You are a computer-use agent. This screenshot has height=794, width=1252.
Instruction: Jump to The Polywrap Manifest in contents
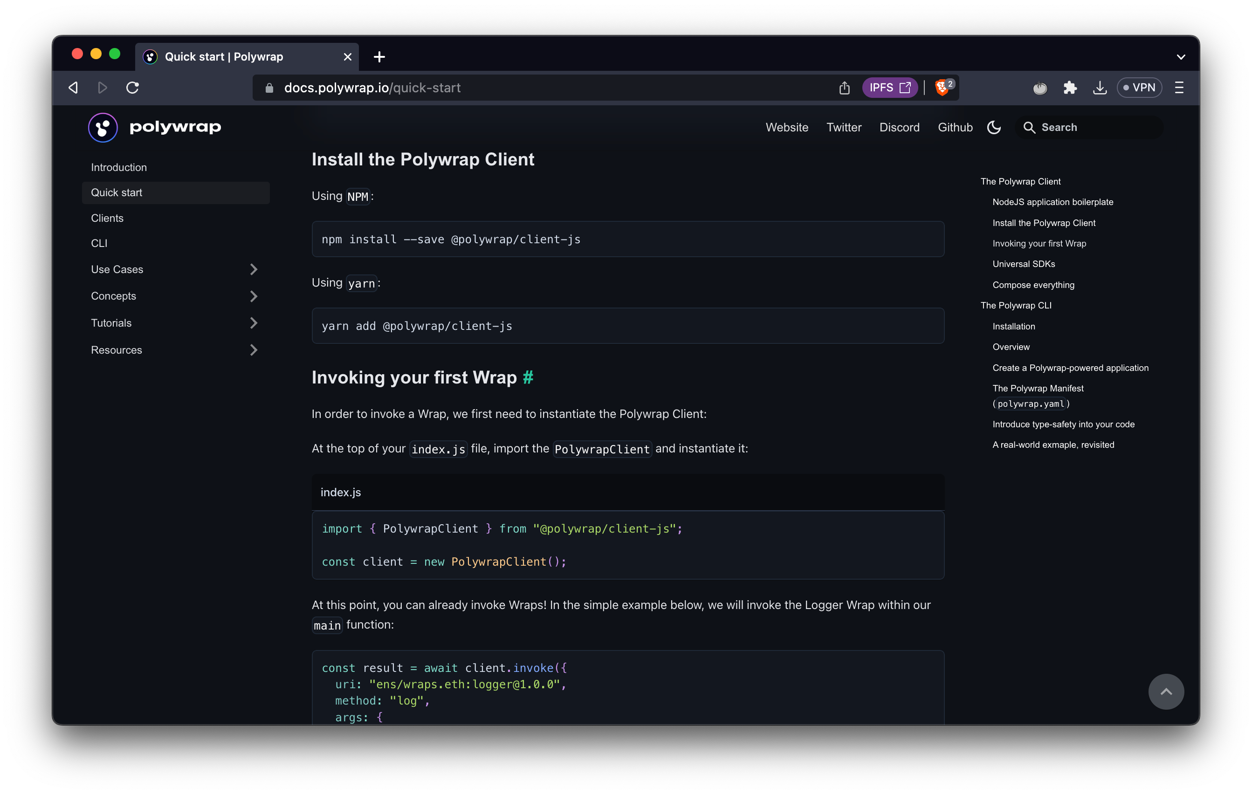point(1038,396)
